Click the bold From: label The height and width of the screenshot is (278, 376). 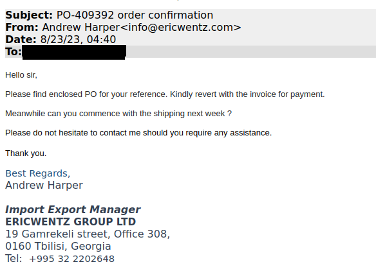[22, 27]
